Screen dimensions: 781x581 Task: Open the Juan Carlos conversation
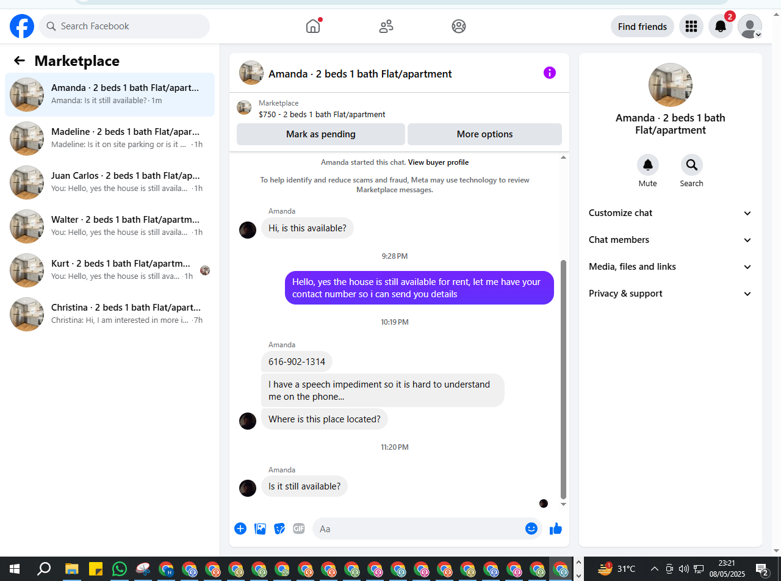tap(110, 182)
